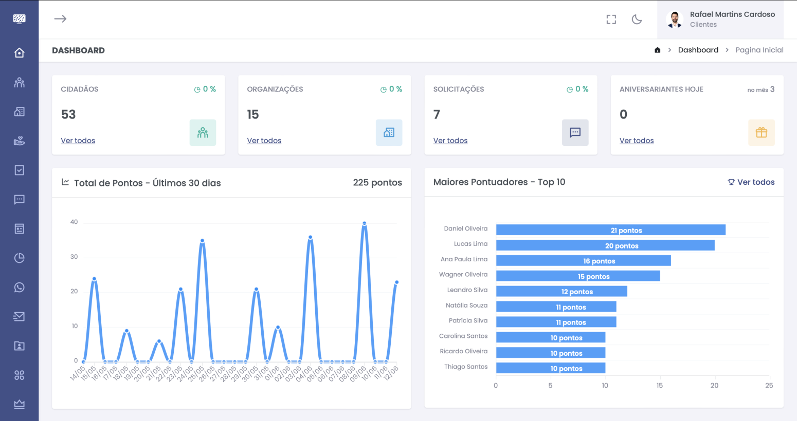The image size is (797, 421).
Task: Open the WhatsApp icon in sidebar
Action: coord(19,287)
